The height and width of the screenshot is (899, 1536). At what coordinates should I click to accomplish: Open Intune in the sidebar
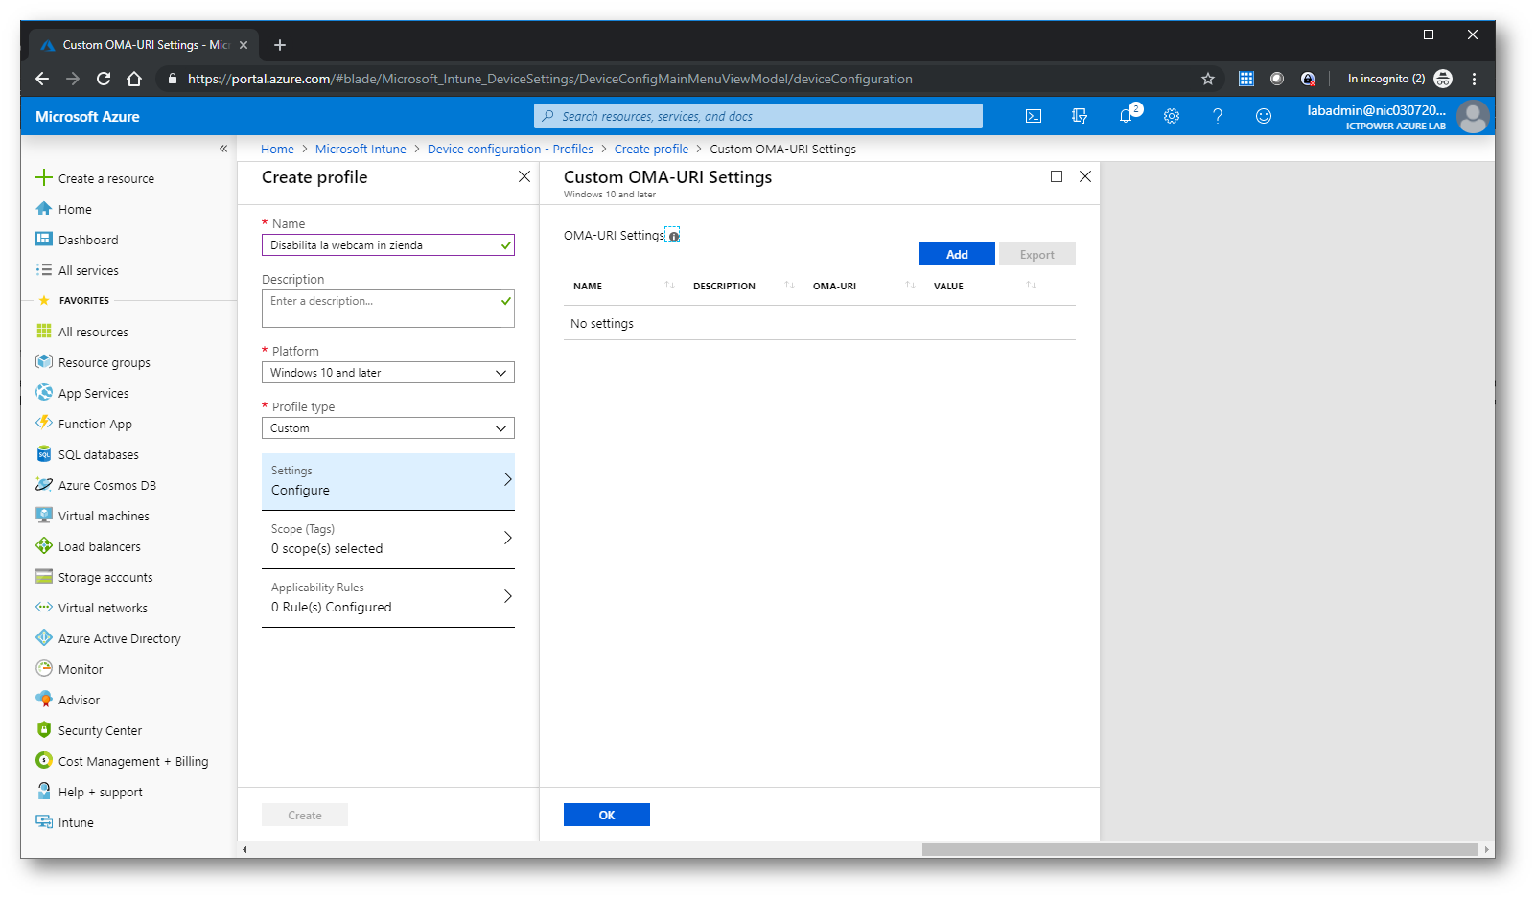[64, 822]
